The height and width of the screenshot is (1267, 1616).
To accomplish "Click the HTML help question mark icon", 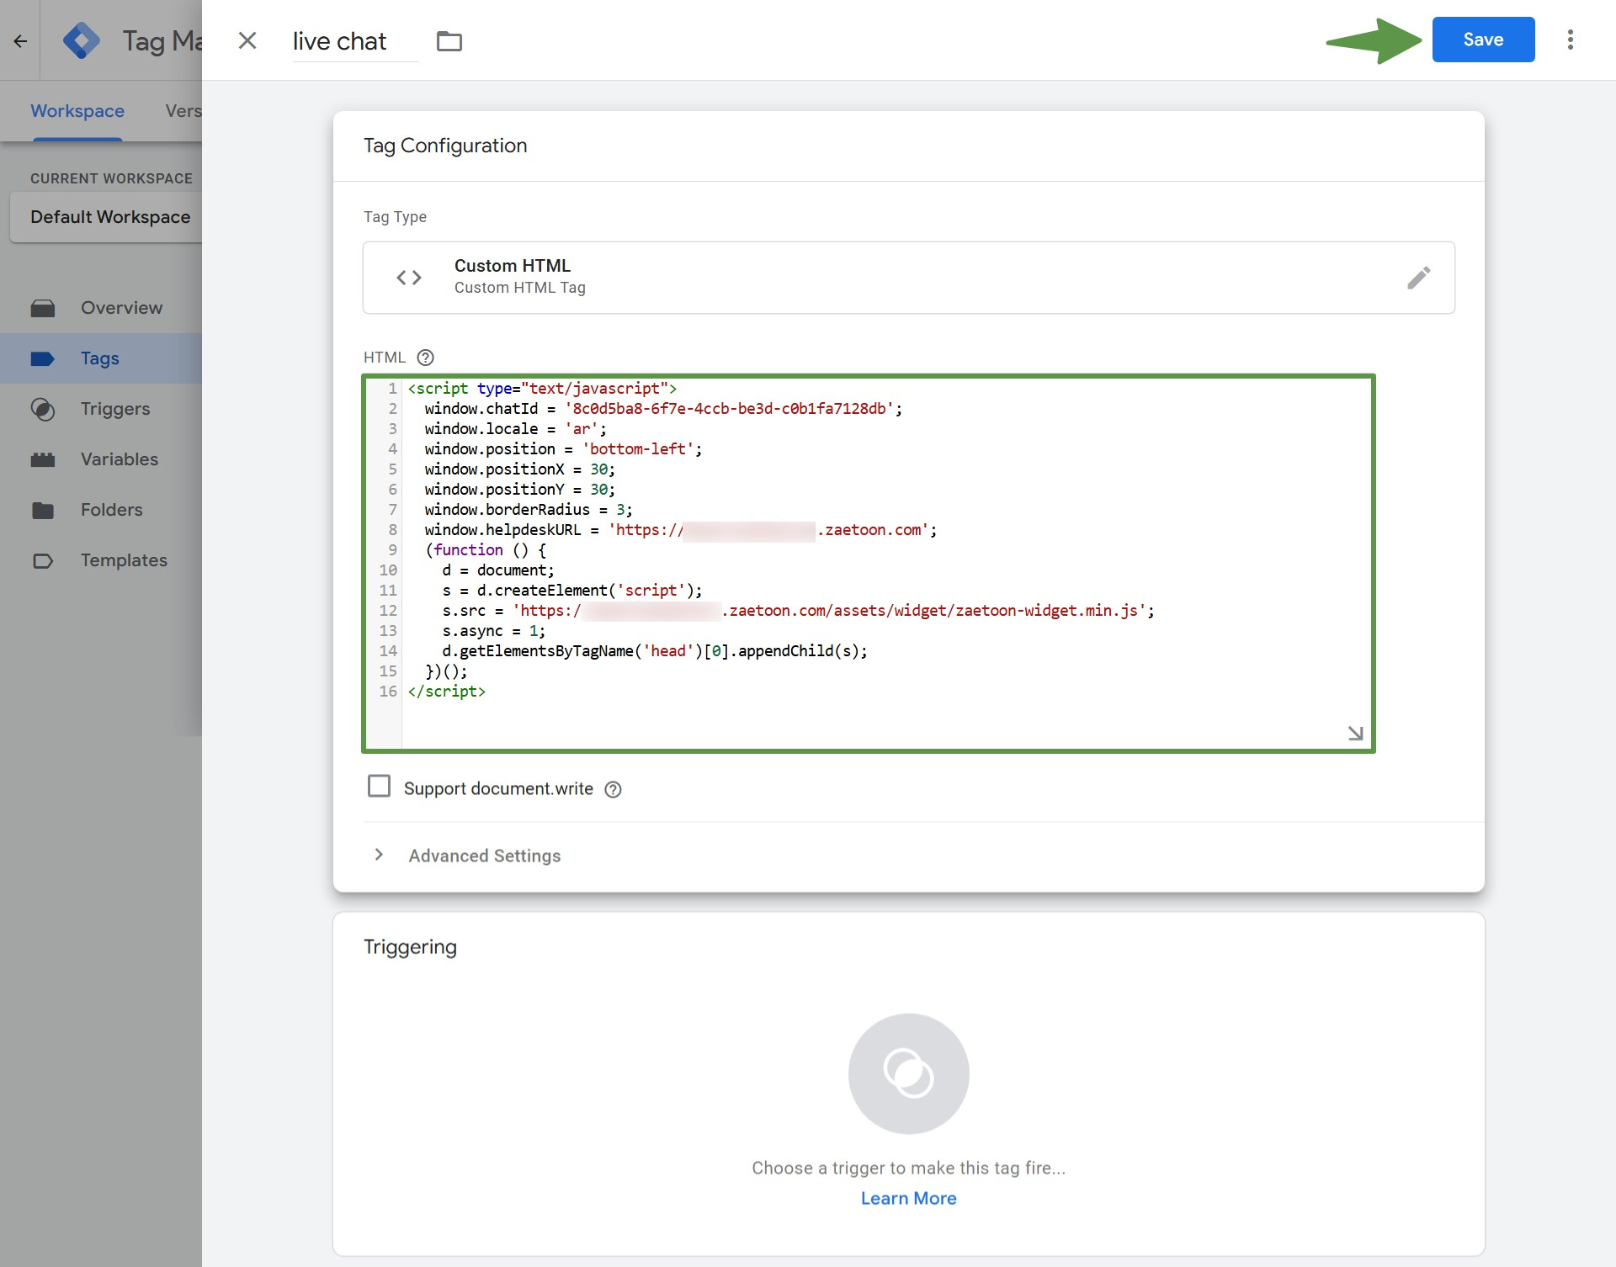I will point(426,358).
